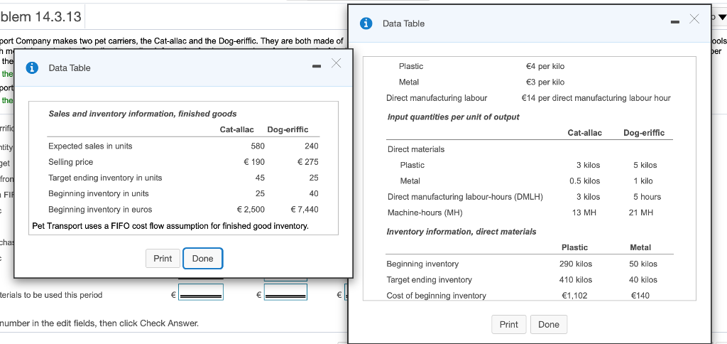Select the Dog-eriffic expected sales value 240
Viewport: 727px width, 344px height.
click(x=311, y=146)
